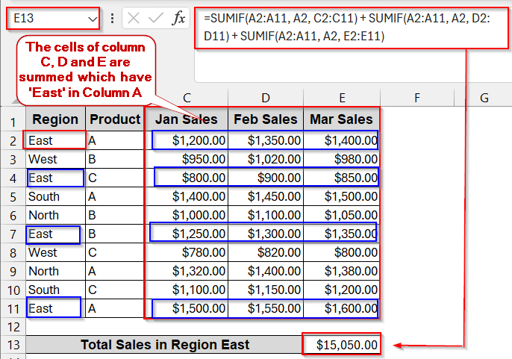Screen dimensions: 512x359
Task: Select the row 13 header
Action: [13, 345]
